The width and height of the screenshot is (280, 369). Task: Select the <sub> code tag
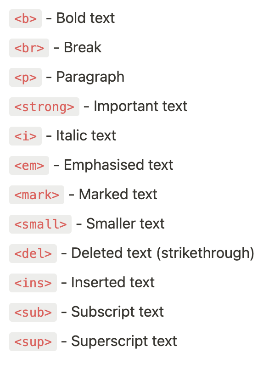click(x=33, y=312)
